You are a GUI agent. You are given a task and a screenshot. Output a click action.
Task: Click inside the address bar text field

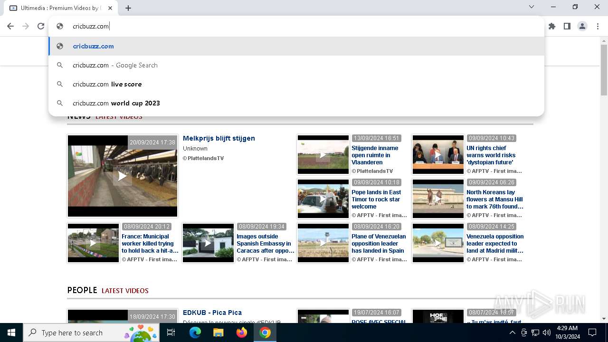tap(304, 26)
